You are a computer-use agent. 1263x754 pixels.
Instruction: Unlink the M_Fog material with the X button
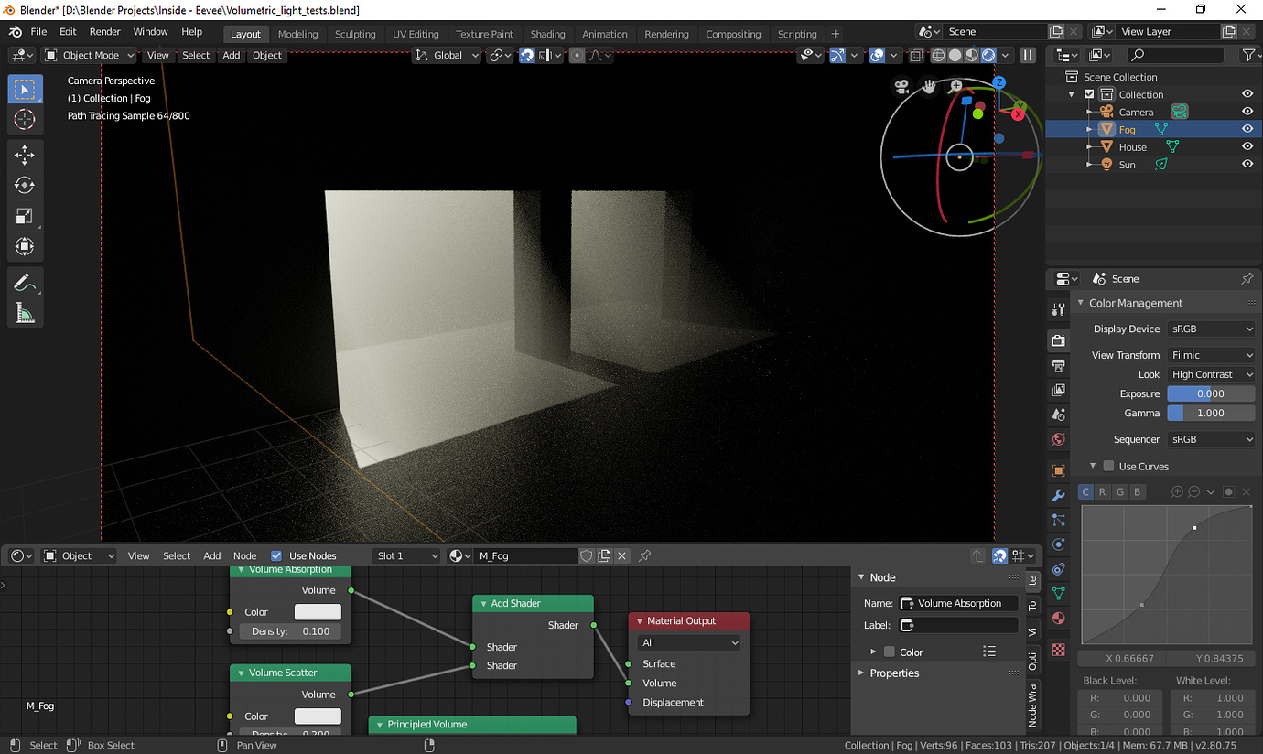[621, 555]
